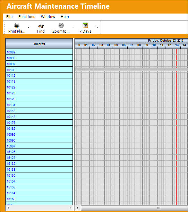Screen dimensions: 188x212
Task: Click the Zoom to percent icon
Action: (x=61, y=25)
